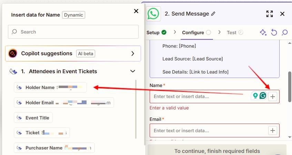The image size is (292, 155).
Task: Choose the Holder Email data pill
Action: coord(64,103)
